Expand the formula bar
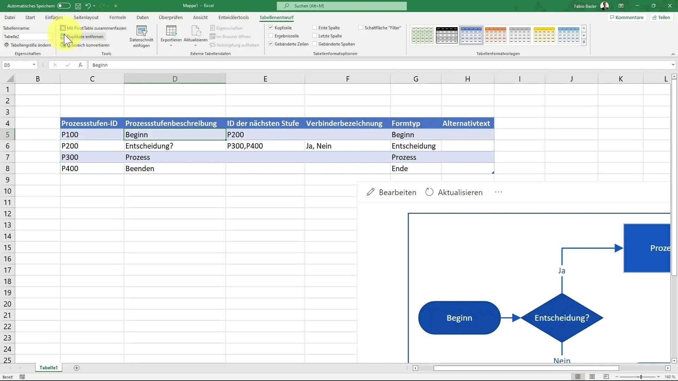Viewport: 678px width, 381px height. click(673, 65)
